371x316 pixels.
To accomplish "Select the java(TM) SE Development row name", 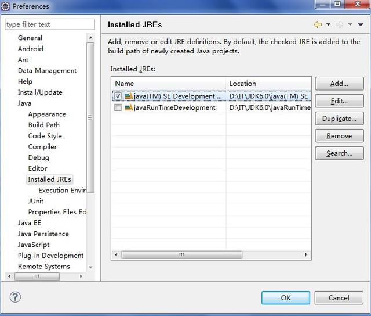I will click(178, 96).
